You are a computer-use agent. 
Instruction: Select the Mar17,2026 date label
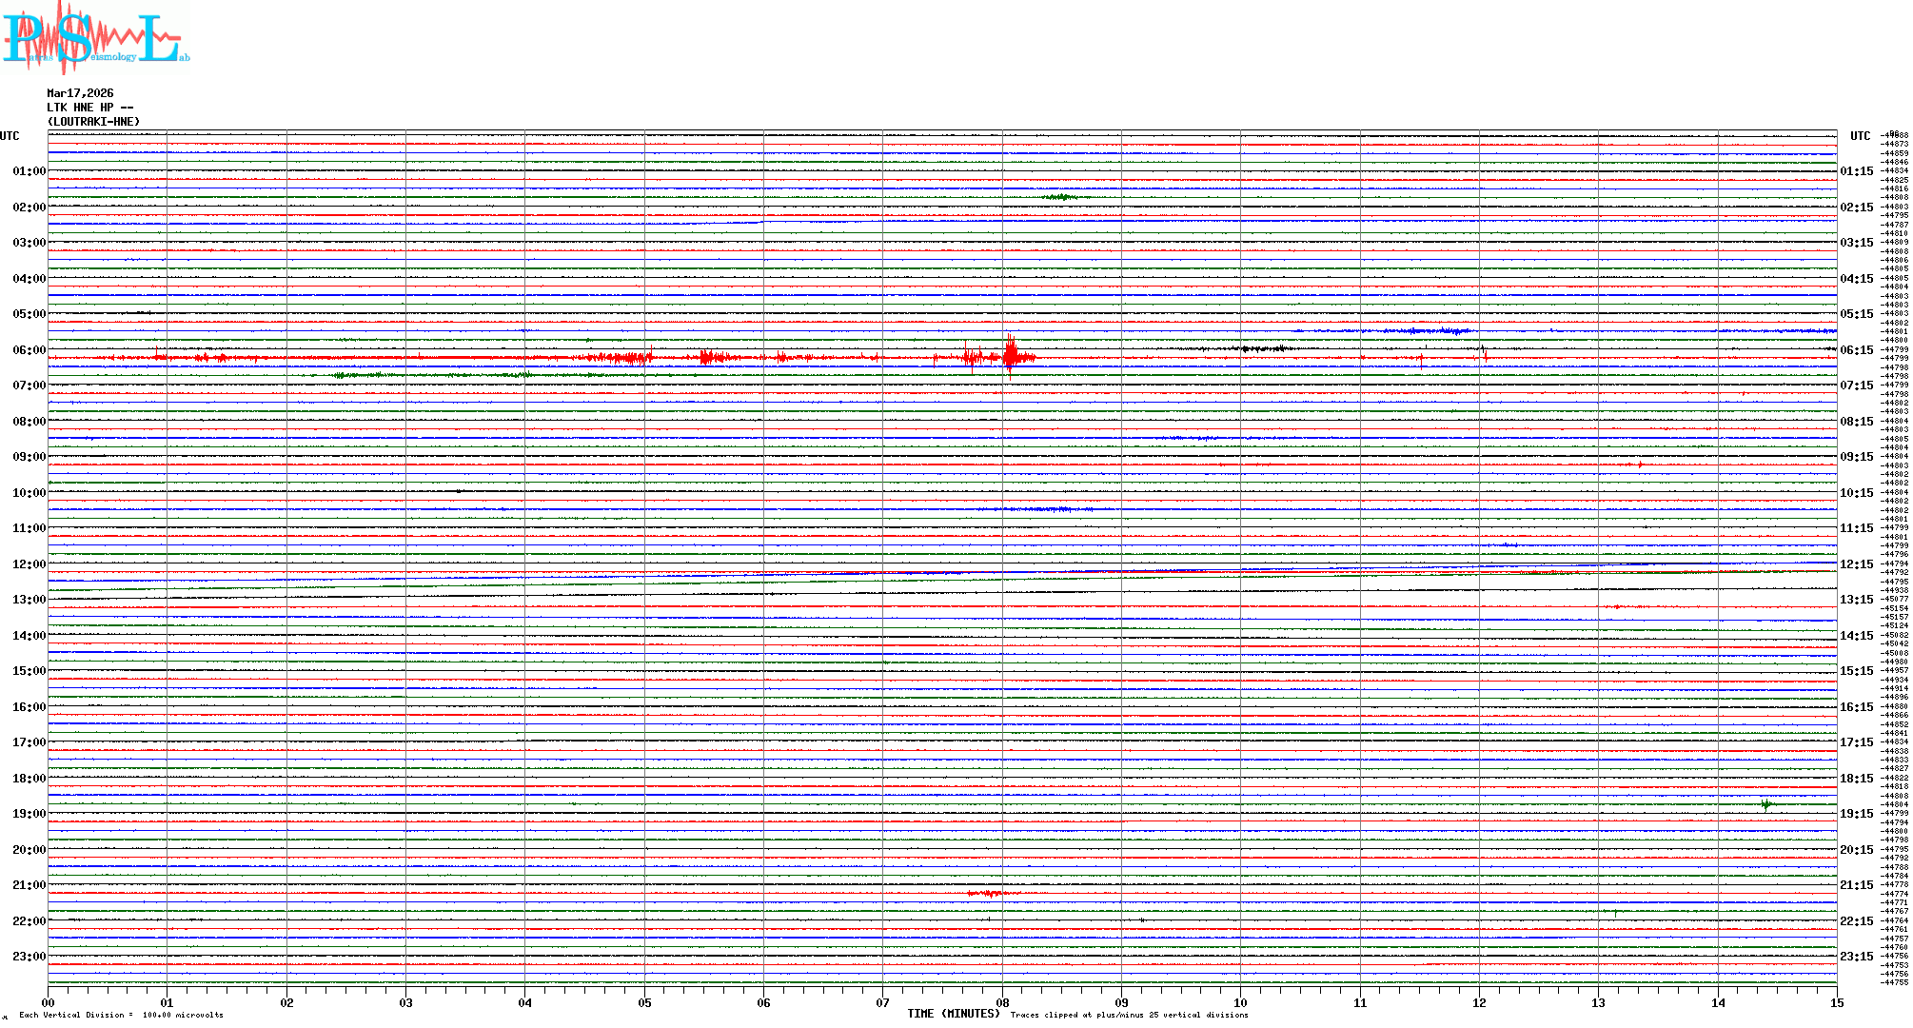80,93
